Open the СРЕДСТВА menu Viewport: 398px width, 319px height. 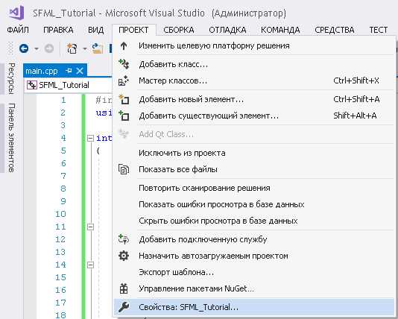335,30
